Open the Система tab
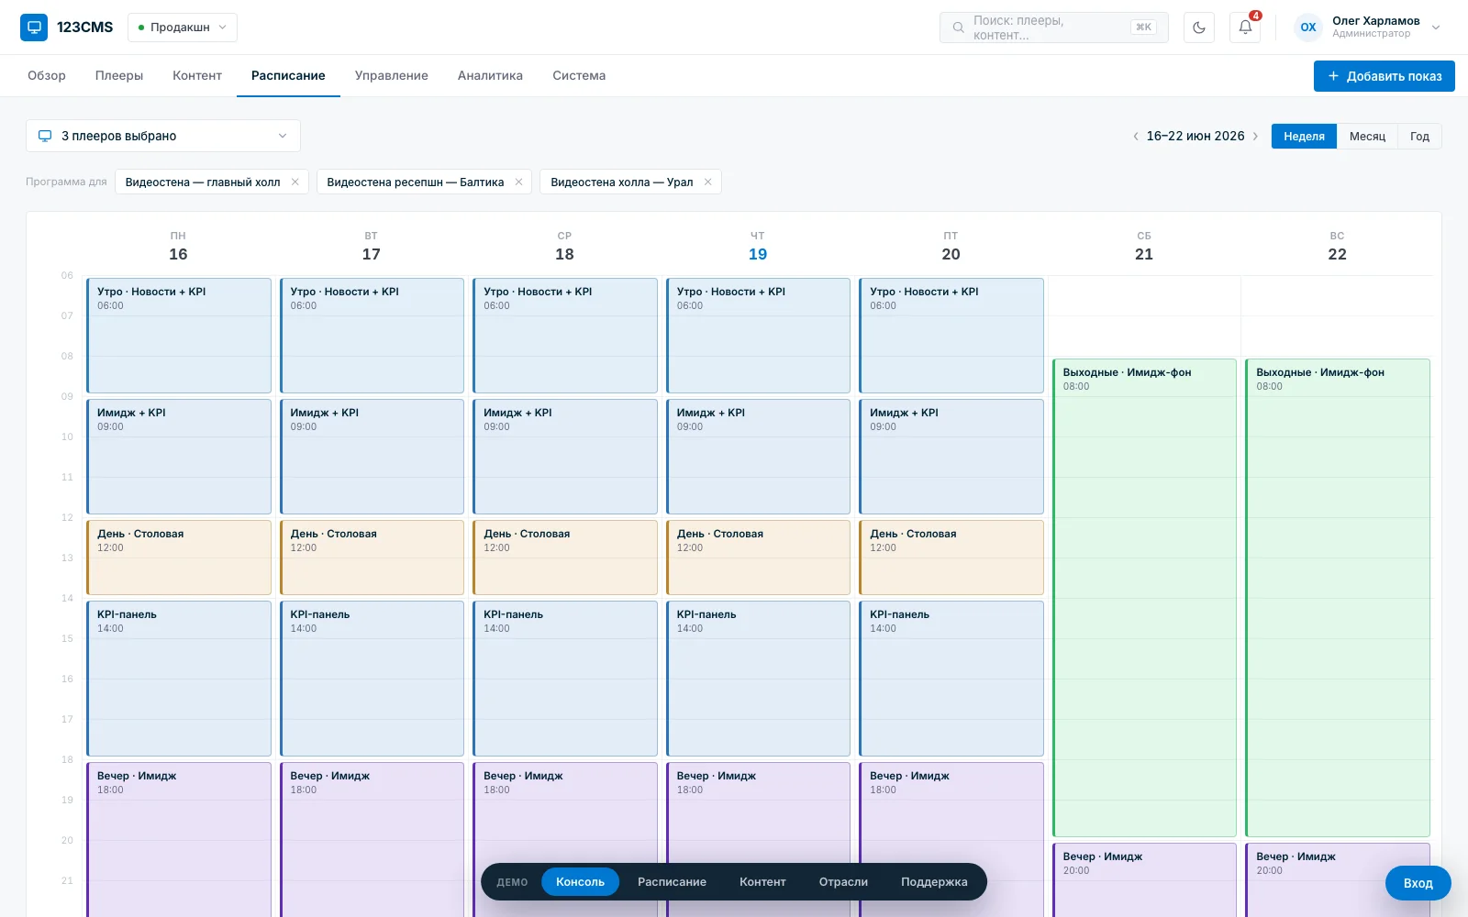 point(579,75)
